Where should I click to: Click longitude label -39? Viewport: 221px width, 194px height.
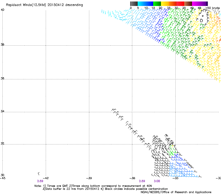coord(89,178)
